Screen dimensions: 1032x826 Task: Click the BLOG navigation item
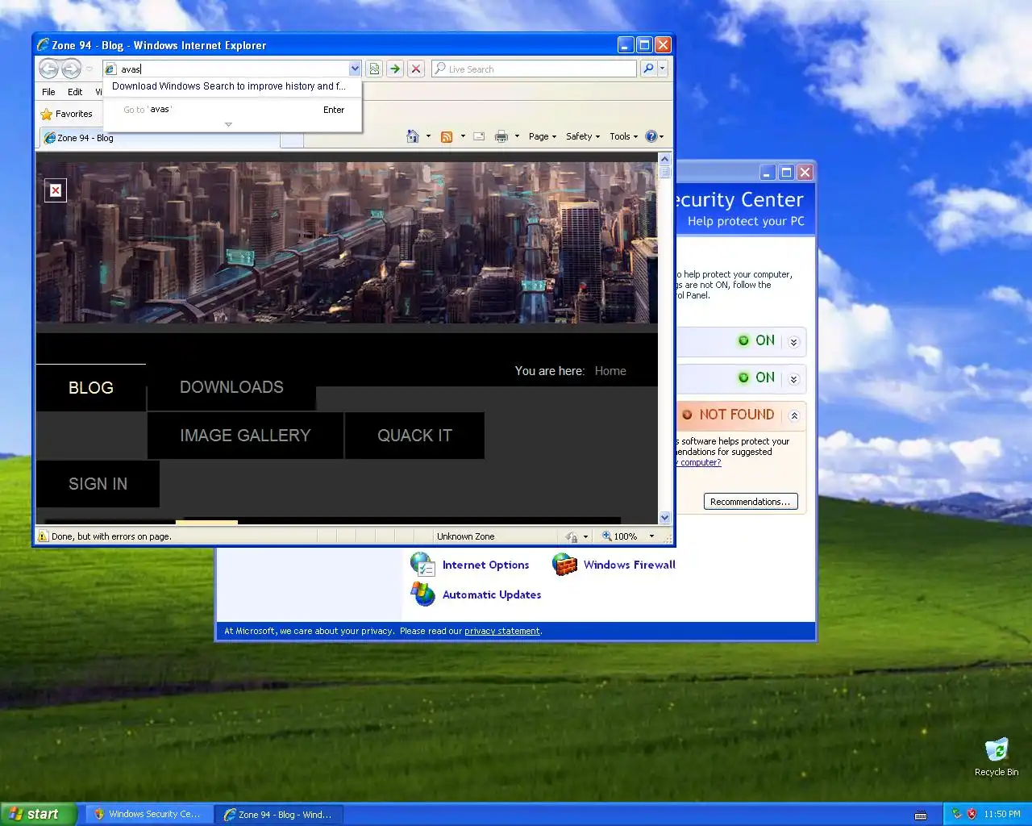pos(91,388)
